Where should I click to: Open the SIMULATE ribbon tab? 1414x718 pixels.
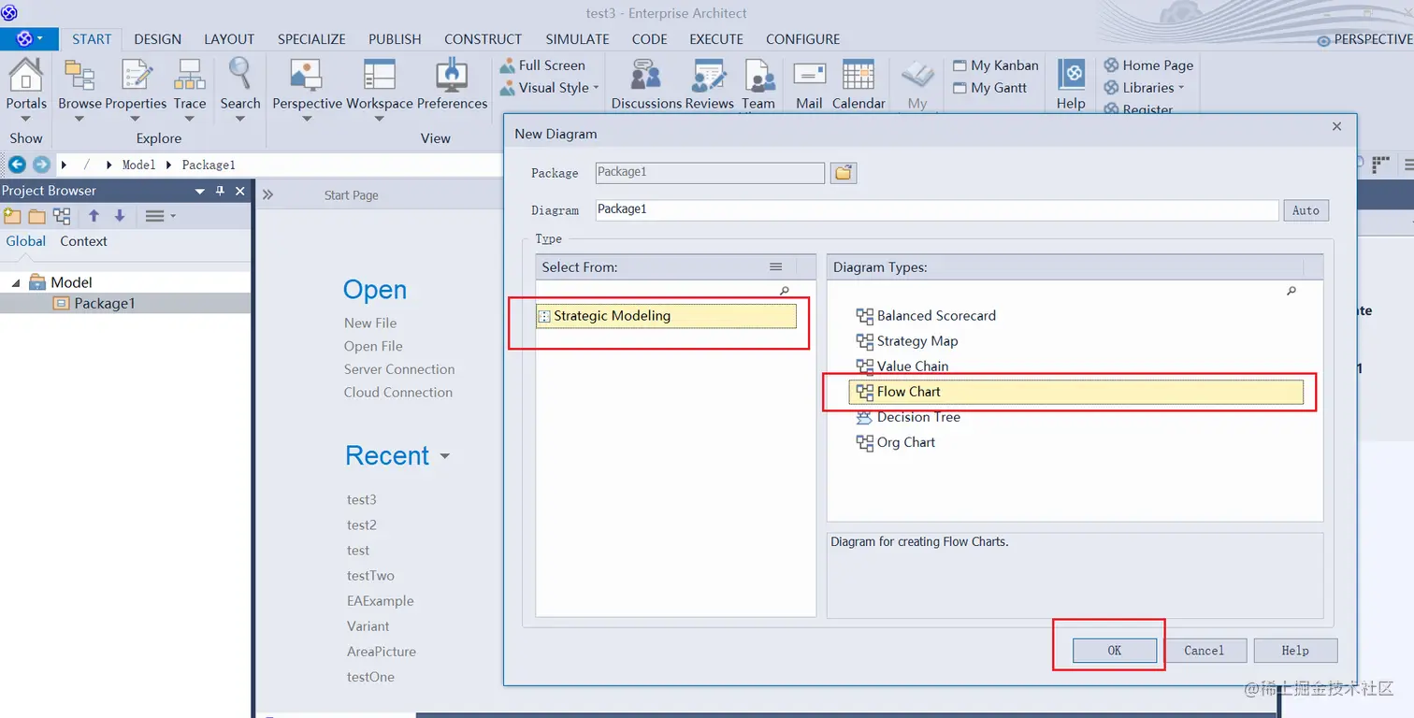tap(577, 39)
